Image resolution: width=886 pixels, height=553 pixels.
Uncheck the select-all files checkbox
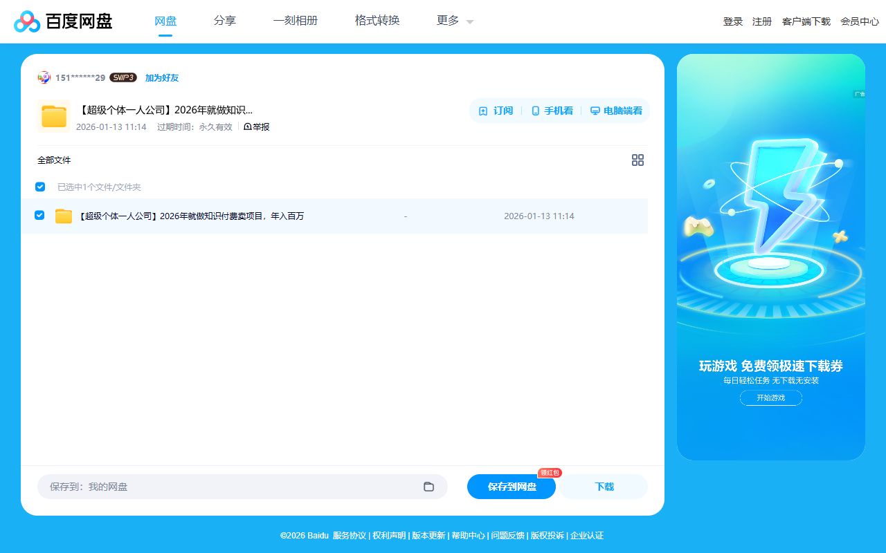click(39, 187)
